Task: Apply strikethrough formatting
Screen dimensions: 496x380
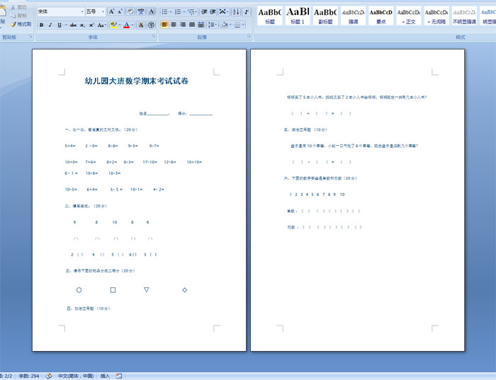Action: pyautogui.click(x=73, y=25)
